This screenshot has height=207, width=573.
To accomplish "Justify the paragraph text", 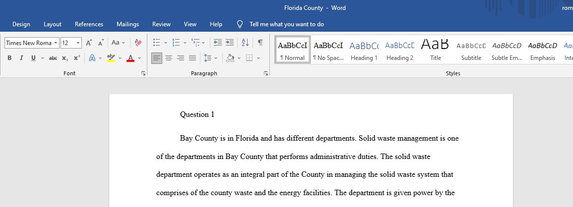I will (x=192, y=57).
